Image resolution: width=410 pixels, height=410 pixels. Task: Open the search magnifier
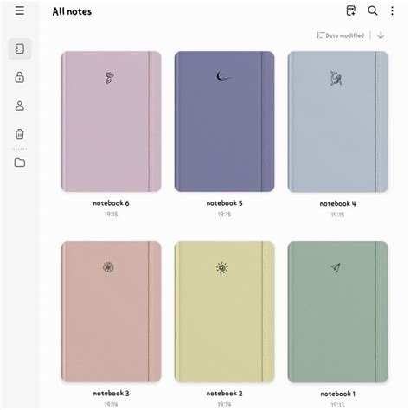373,10
